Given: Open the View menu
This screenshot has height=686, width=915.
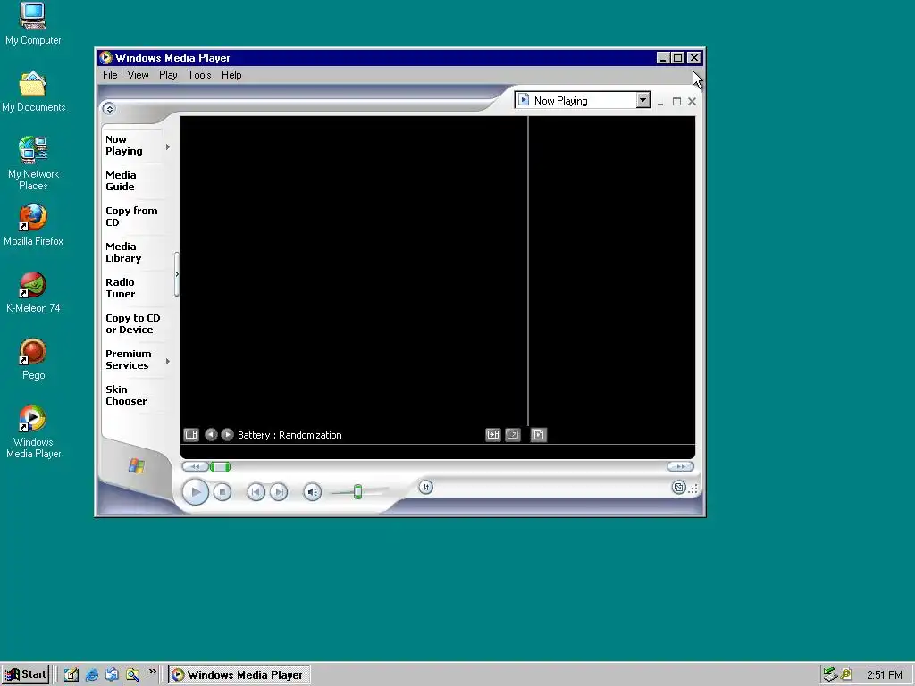Looking at the screenshot, I should point(139,75).
